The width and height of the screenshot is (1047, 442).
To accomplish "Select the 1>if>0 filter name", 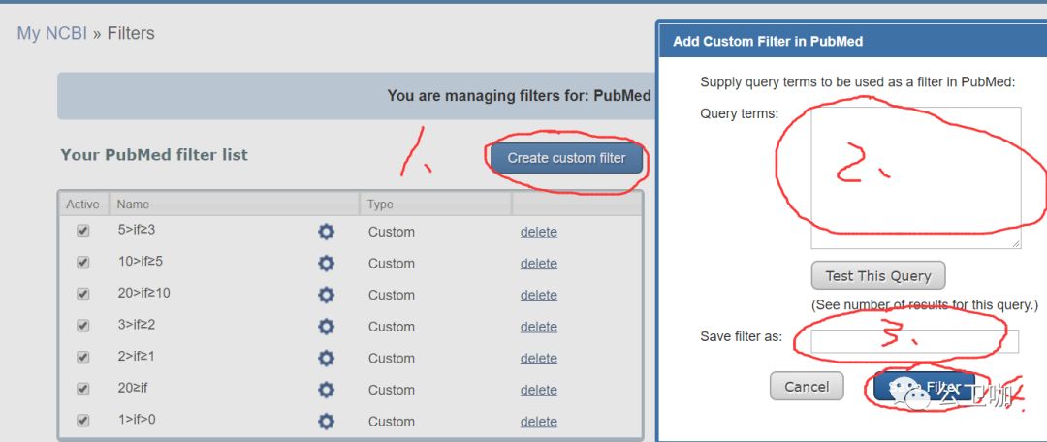I will (137, 420).
